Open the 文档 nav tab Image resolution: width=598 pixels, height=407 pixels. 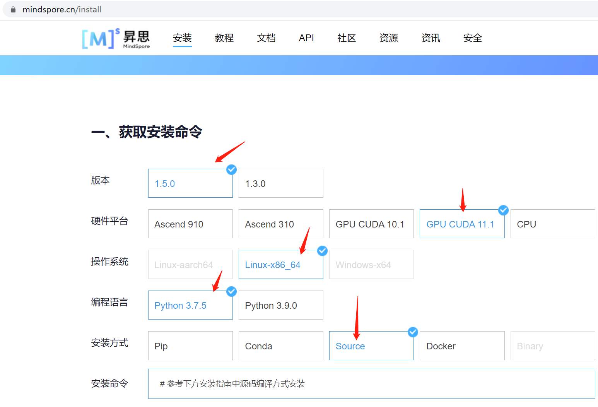267,38
